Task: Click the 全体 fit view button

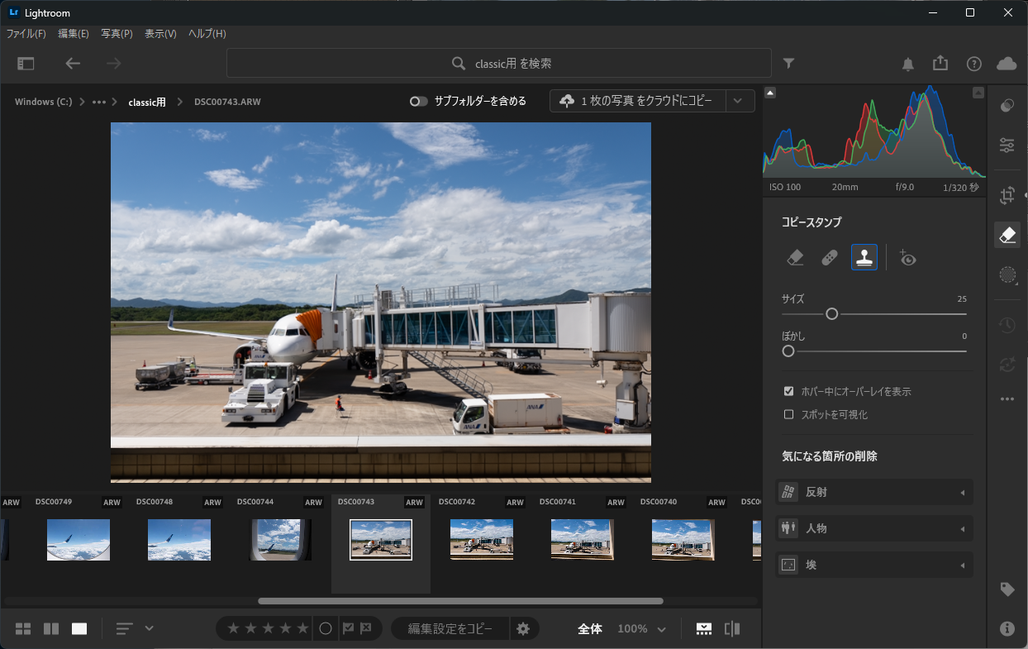Action: pos(589,629)
